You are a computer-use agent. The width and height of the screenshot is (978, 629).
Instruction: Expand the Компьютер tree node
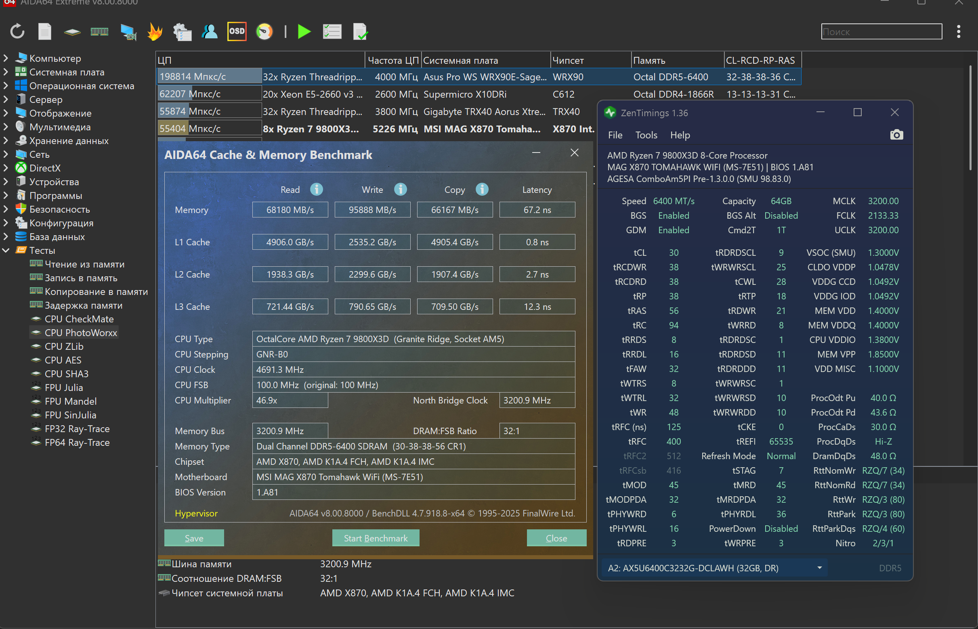pyautogui.click(x=6, y=59)
